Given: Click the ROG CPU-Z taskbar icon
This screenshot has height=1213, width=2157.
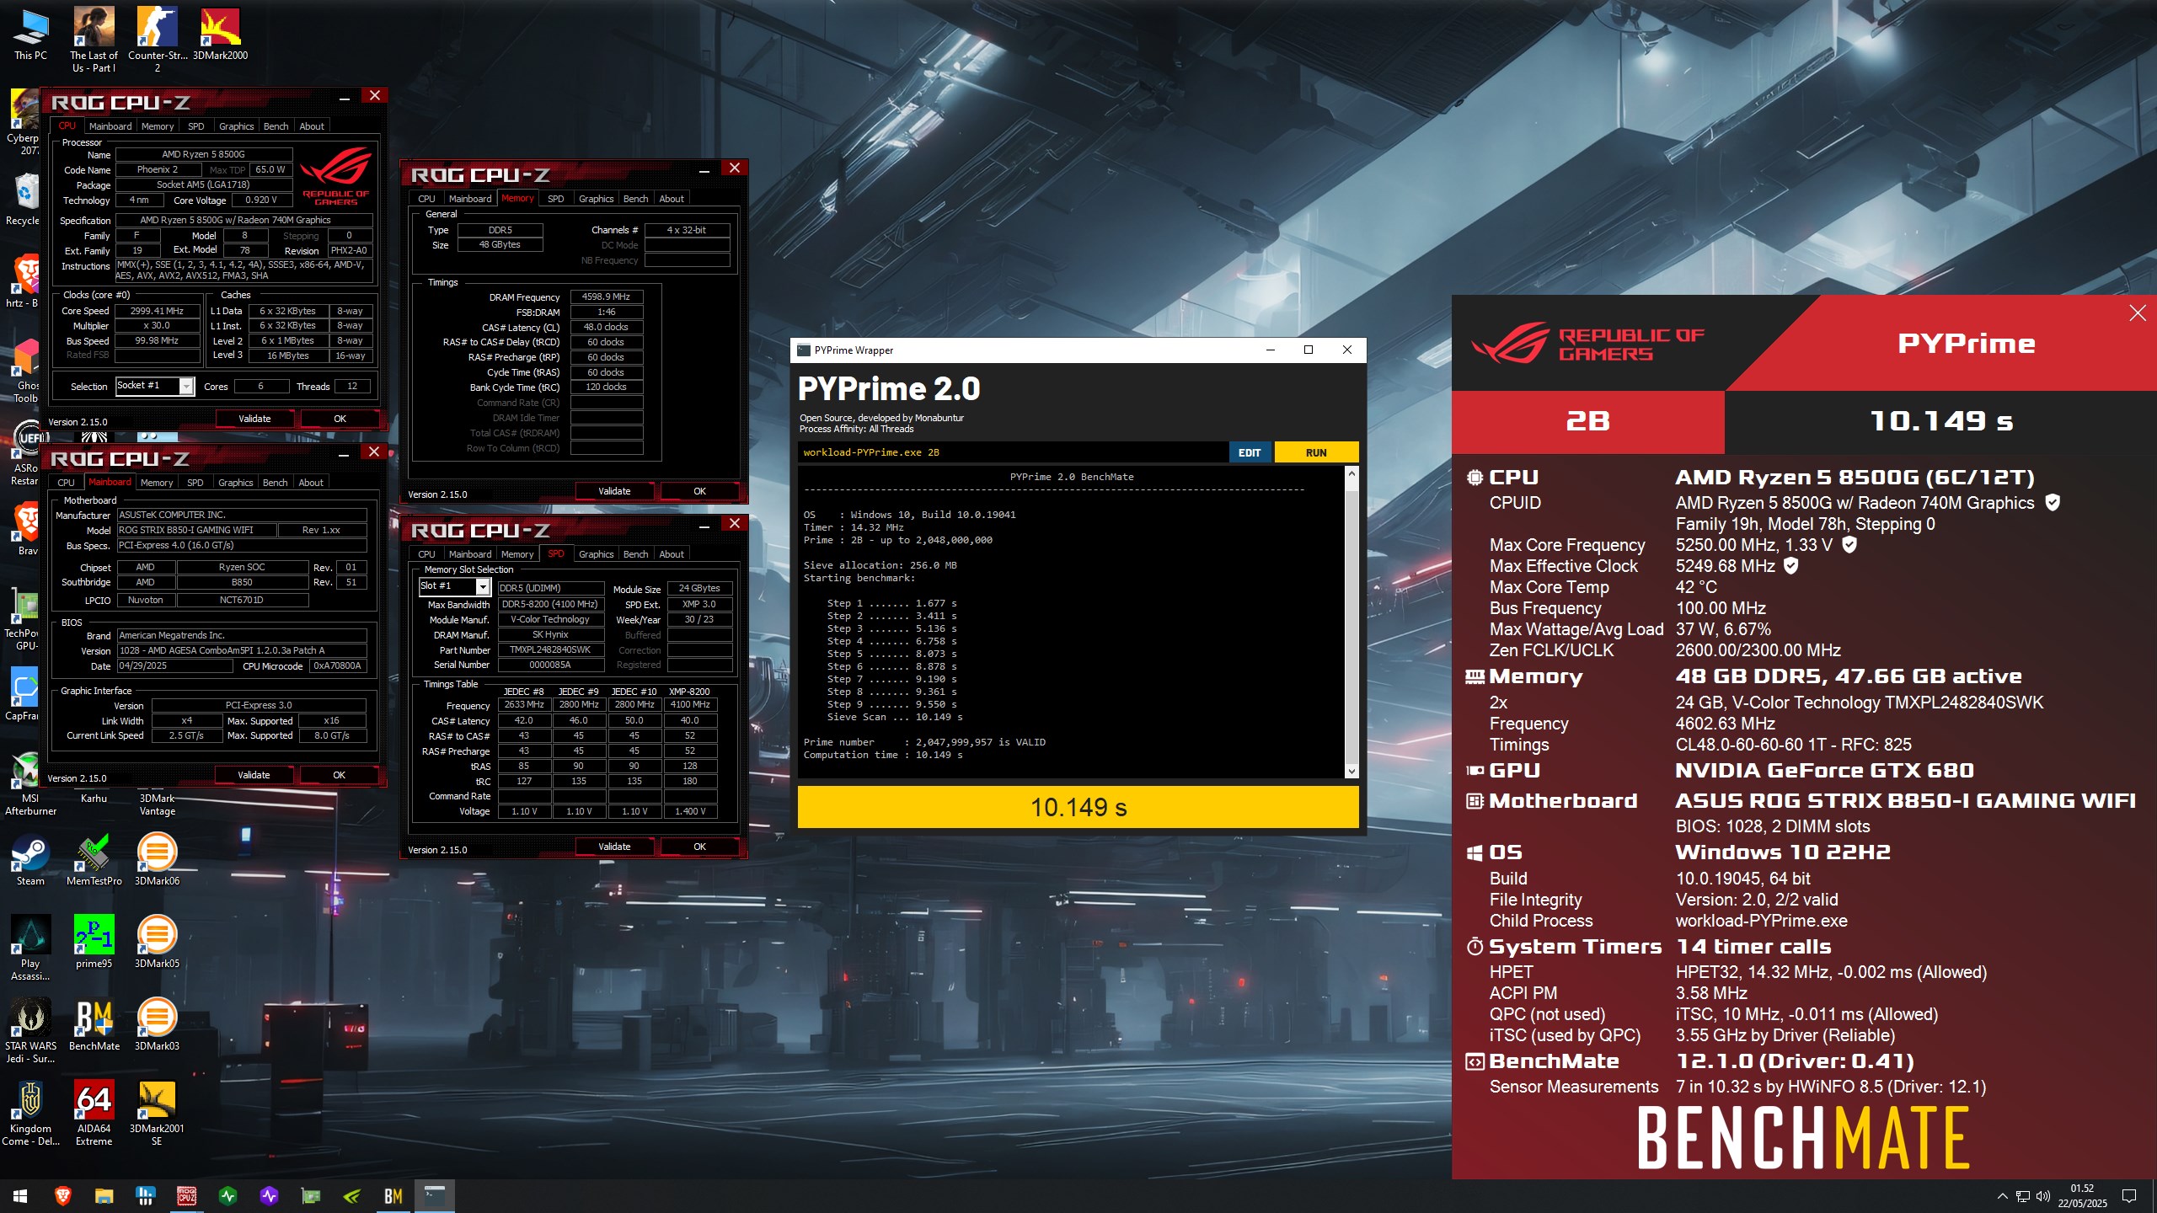Looking at the screenshot, I should [186, 1196].
